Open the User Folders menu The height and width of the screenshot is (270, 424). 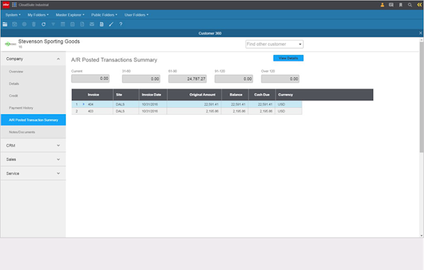click(x=136, y=15)
